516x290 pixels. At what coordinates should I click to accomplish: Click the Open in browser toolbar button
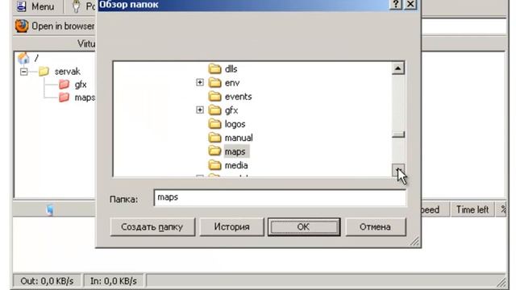click(55, 27)
